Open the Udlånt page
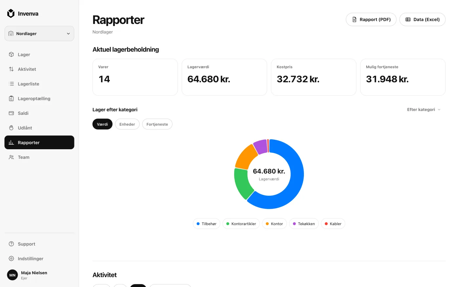Viewport: 459px width, 287px height. pyautogui.click(x=39, y=128)
